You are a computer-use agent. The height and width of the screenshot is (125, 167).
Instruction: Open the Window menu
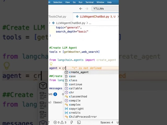100,2
